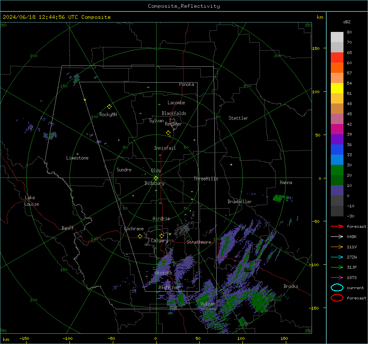368x344 pixels.
Task: Select the Blackfalds label
Action: coord(174,113)
